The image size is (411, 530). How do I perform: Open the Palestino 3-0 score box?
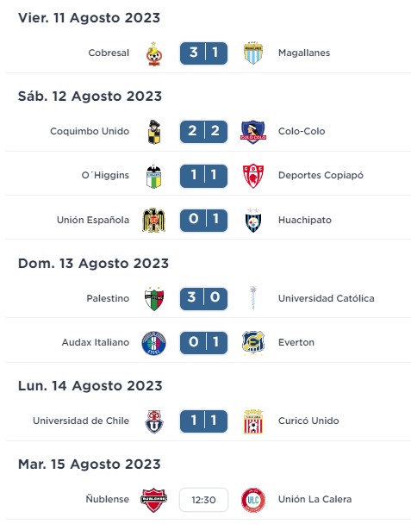click(x=203, y=299)
